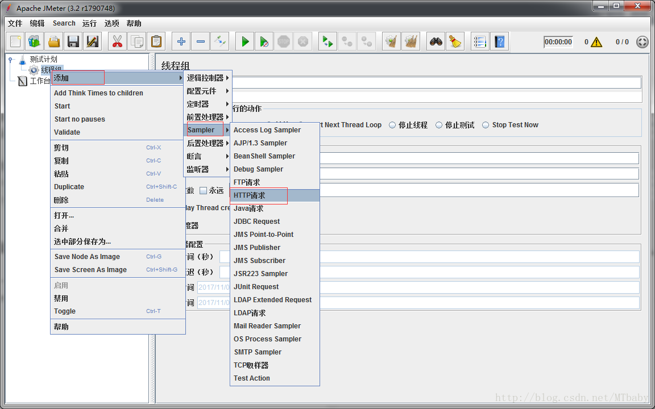Select the Stop Test Now radio button
The height and width of the screenshot is (409, 655).
(x=486, y=125)
